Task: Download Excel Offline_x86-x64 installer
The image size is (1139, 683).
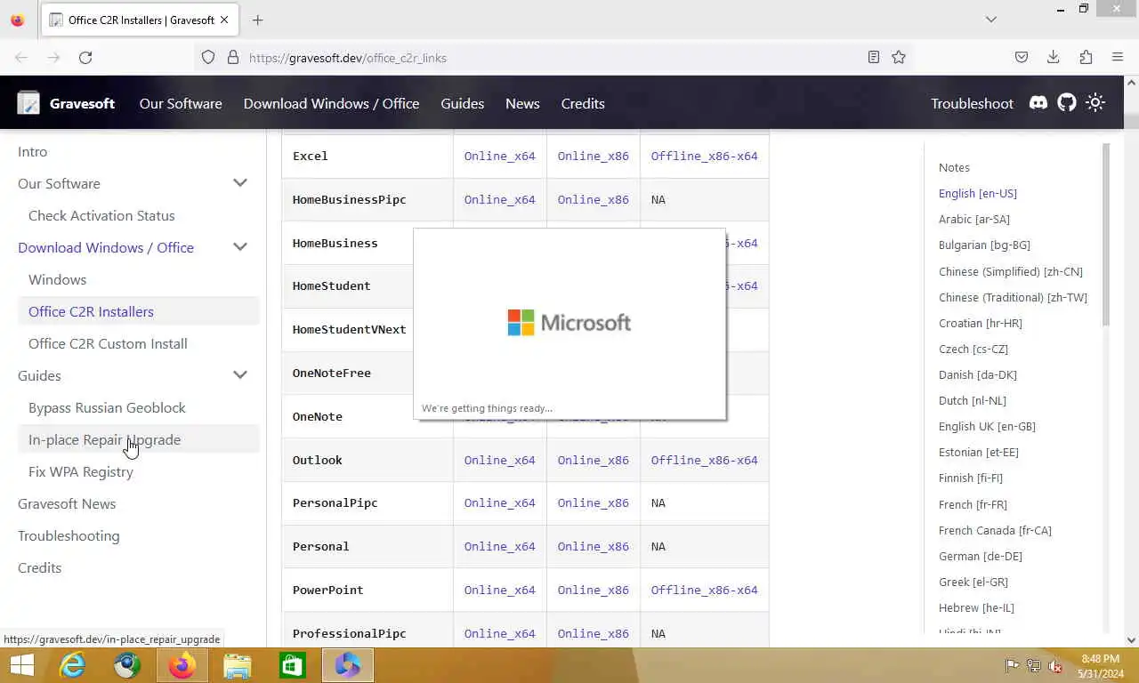Action: tap(704, 156)
